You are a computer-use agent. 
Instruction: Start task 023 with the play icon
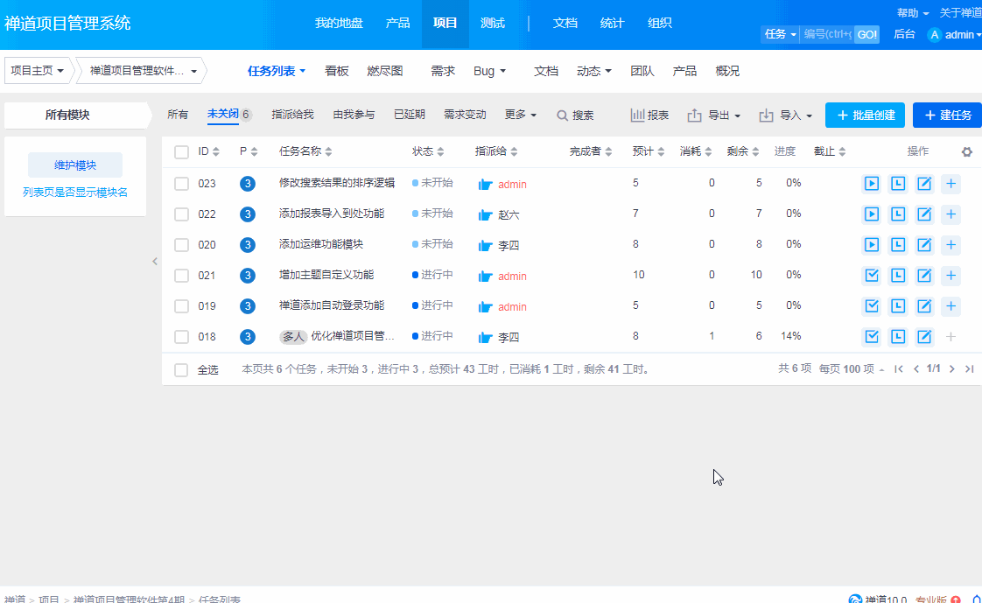[x=872, y=184]
